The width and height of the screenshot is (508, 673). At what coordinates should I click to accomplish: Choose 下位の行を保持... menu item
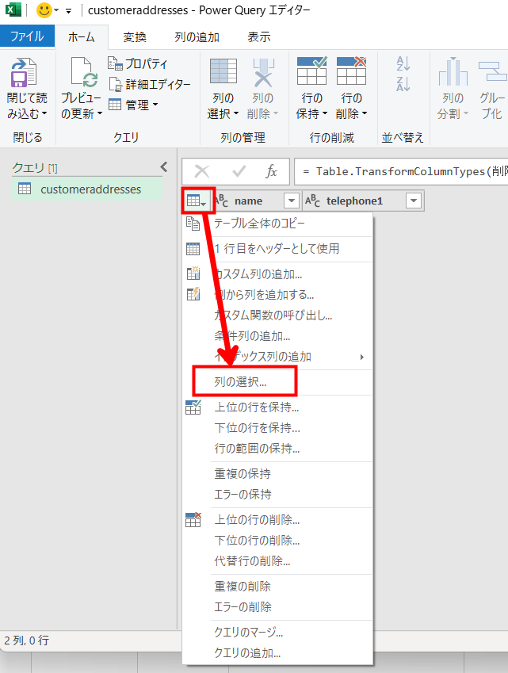point(277,427)
